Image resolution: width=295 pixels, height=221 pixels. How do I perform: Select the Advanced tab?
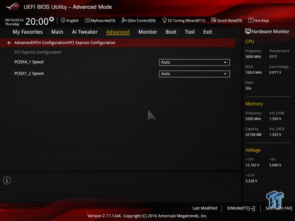118,32
